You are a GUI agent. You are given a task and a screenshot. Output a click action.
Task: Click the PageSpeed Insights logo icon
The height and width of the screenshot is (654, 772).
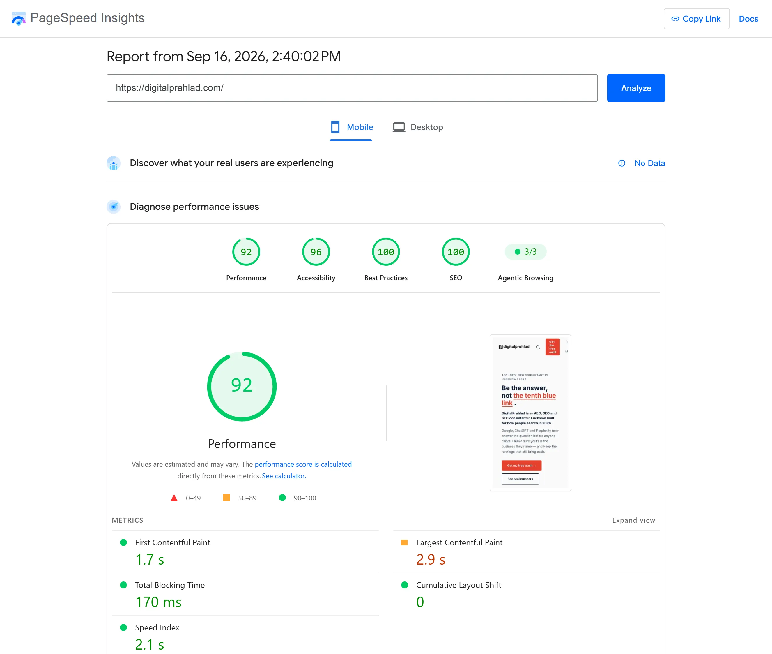(19, 18)
